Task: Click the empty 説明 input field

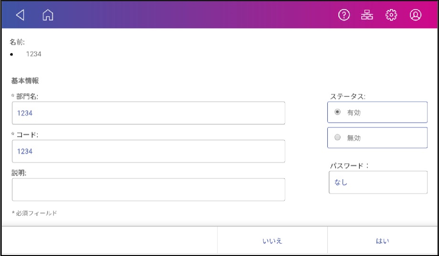Action: (148, 190)
